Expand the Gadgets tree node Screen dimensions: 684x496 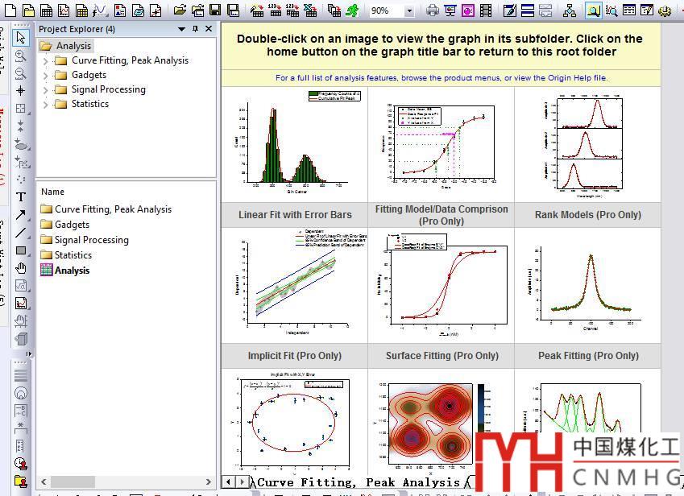[45, 76]
